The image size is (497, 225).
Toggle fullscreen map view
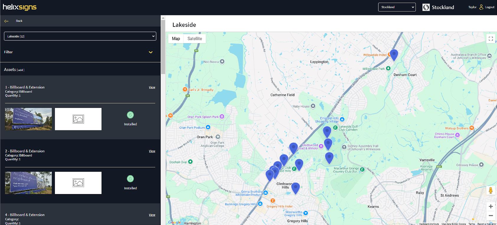491,39
